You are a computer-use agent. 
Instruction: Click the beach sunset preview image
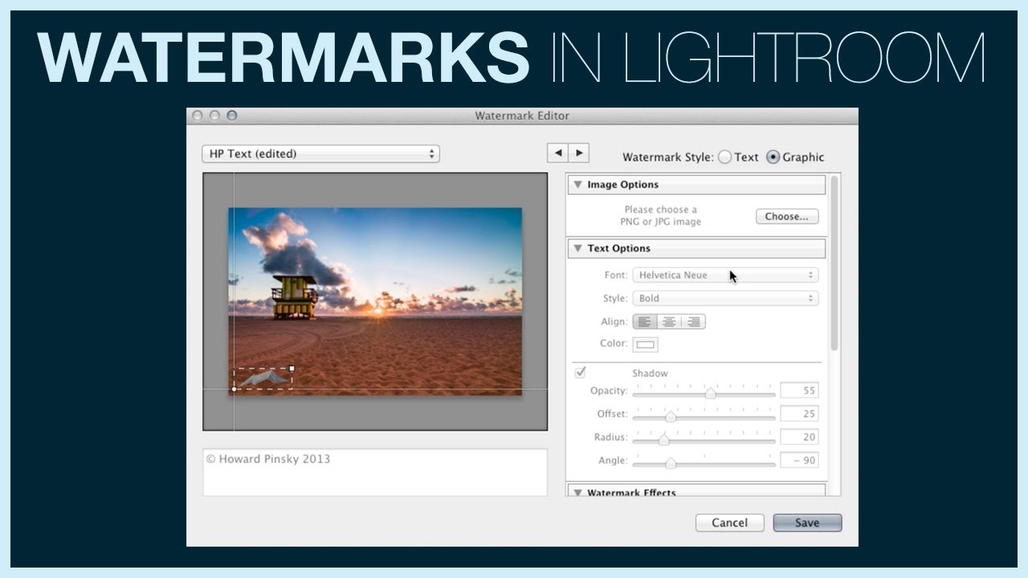tap(375, 301)
